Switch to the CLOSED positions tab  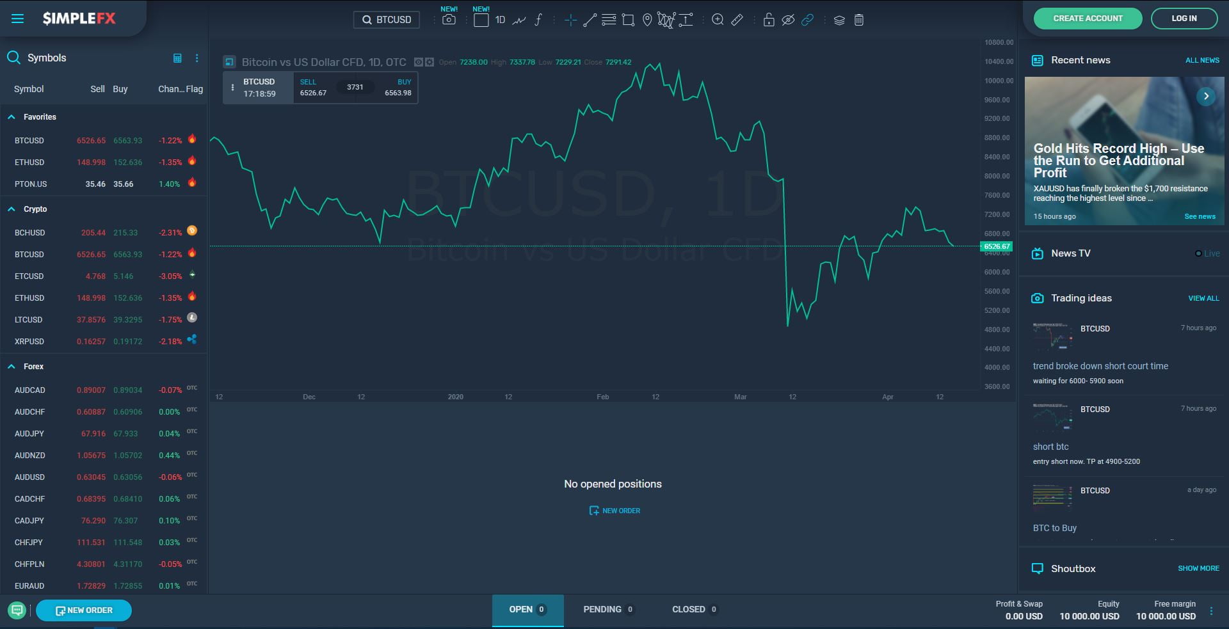(695, 610)
